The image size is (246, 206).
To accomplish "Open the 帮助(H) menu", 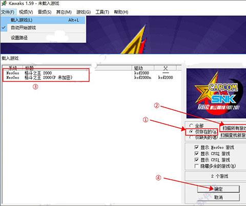I will point(121,12).
